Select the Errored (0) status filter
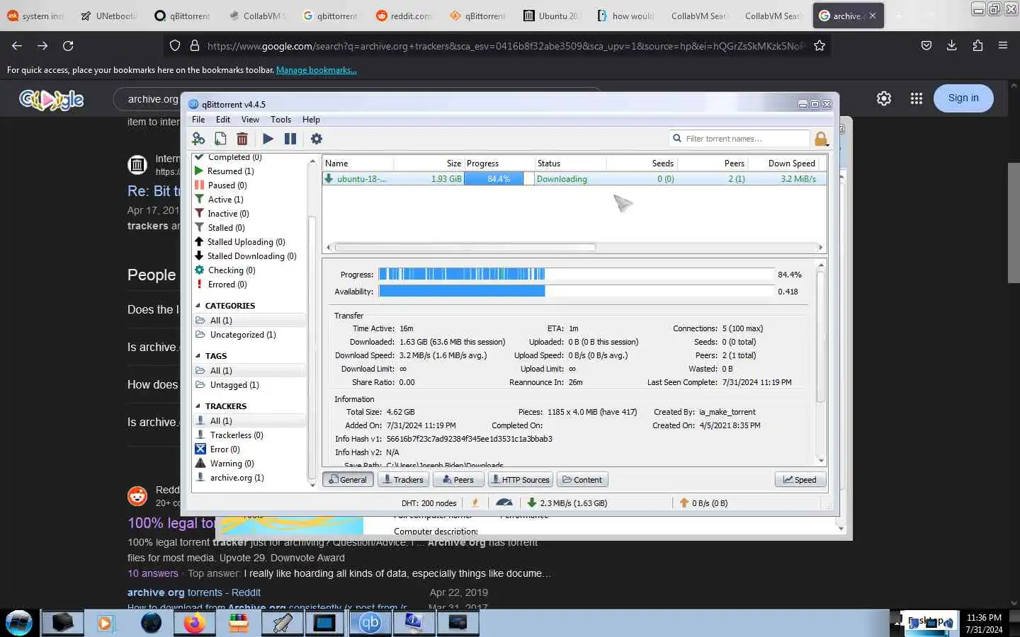 (227, 285)
